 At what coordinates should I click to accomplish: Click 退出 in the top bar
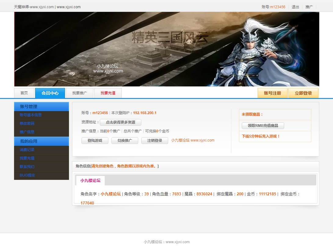point(295,7)
